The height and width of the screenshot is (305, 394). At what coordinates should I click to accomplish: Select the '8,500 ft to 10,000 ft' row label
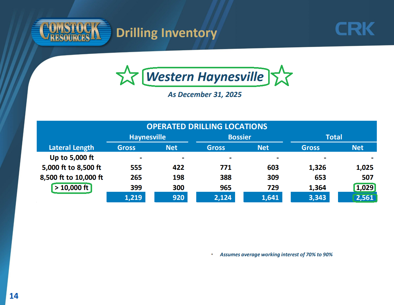[72, 177]
